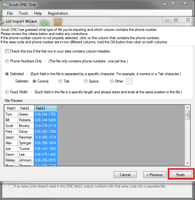Choose the Other delimiter radio button
The height and width of the screenshot is (200, 195).
112,81
